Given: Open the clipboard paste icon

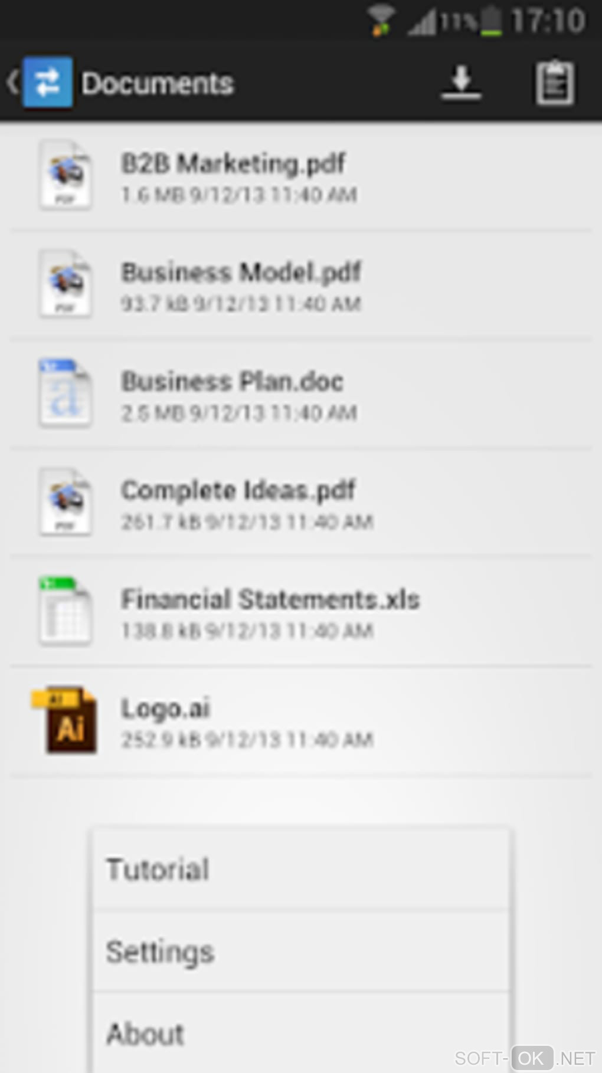Looking at the screenshot, I should tap(555, 83).
